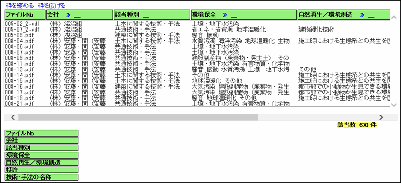Select the row for file 008-16.pdf
The image size is (401, 183).
pyautogui.click(x=197, y=86)
